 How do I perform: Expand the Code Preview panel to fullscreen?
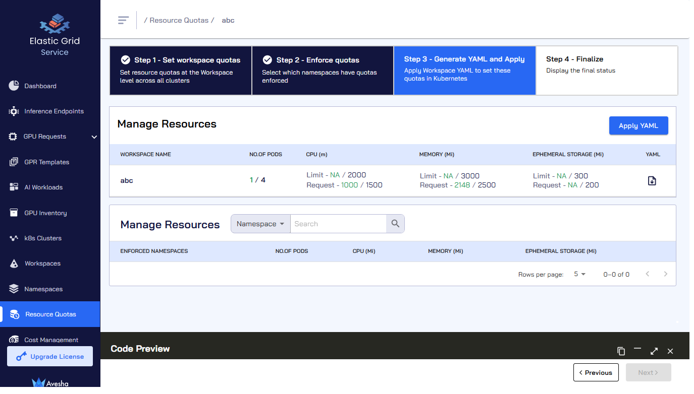(x=654, y=351)
